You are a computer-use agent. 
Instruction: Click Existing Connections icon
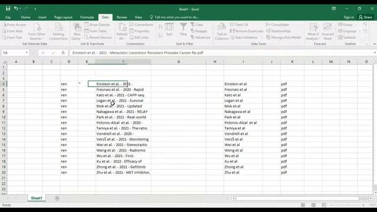[58, 31]
